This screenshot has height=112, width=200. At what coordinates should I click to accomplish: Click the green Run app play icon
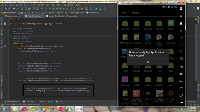point(63,9)
